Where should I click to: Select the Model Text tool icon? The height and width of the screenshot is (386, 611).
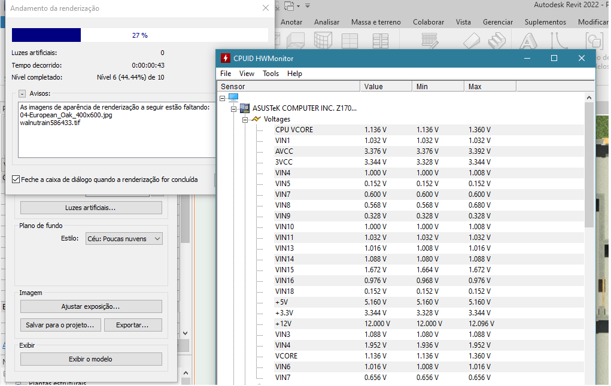click(x=528, y=41)
